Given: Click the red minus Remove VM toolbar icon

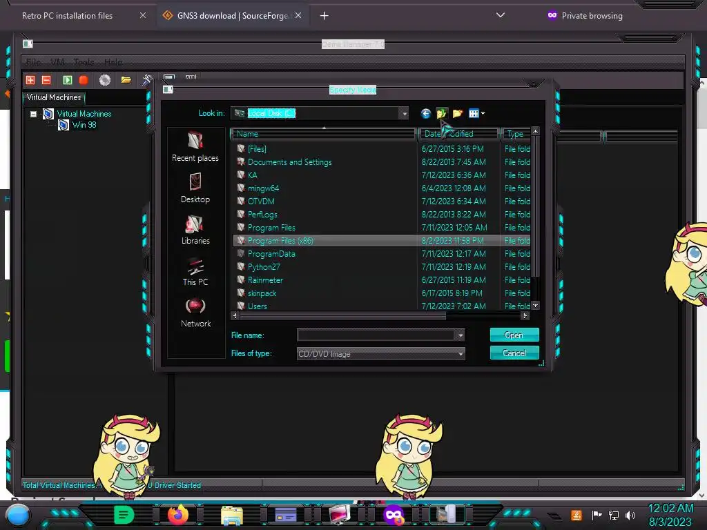Looking at the screenshot, I should pos(46,80).
